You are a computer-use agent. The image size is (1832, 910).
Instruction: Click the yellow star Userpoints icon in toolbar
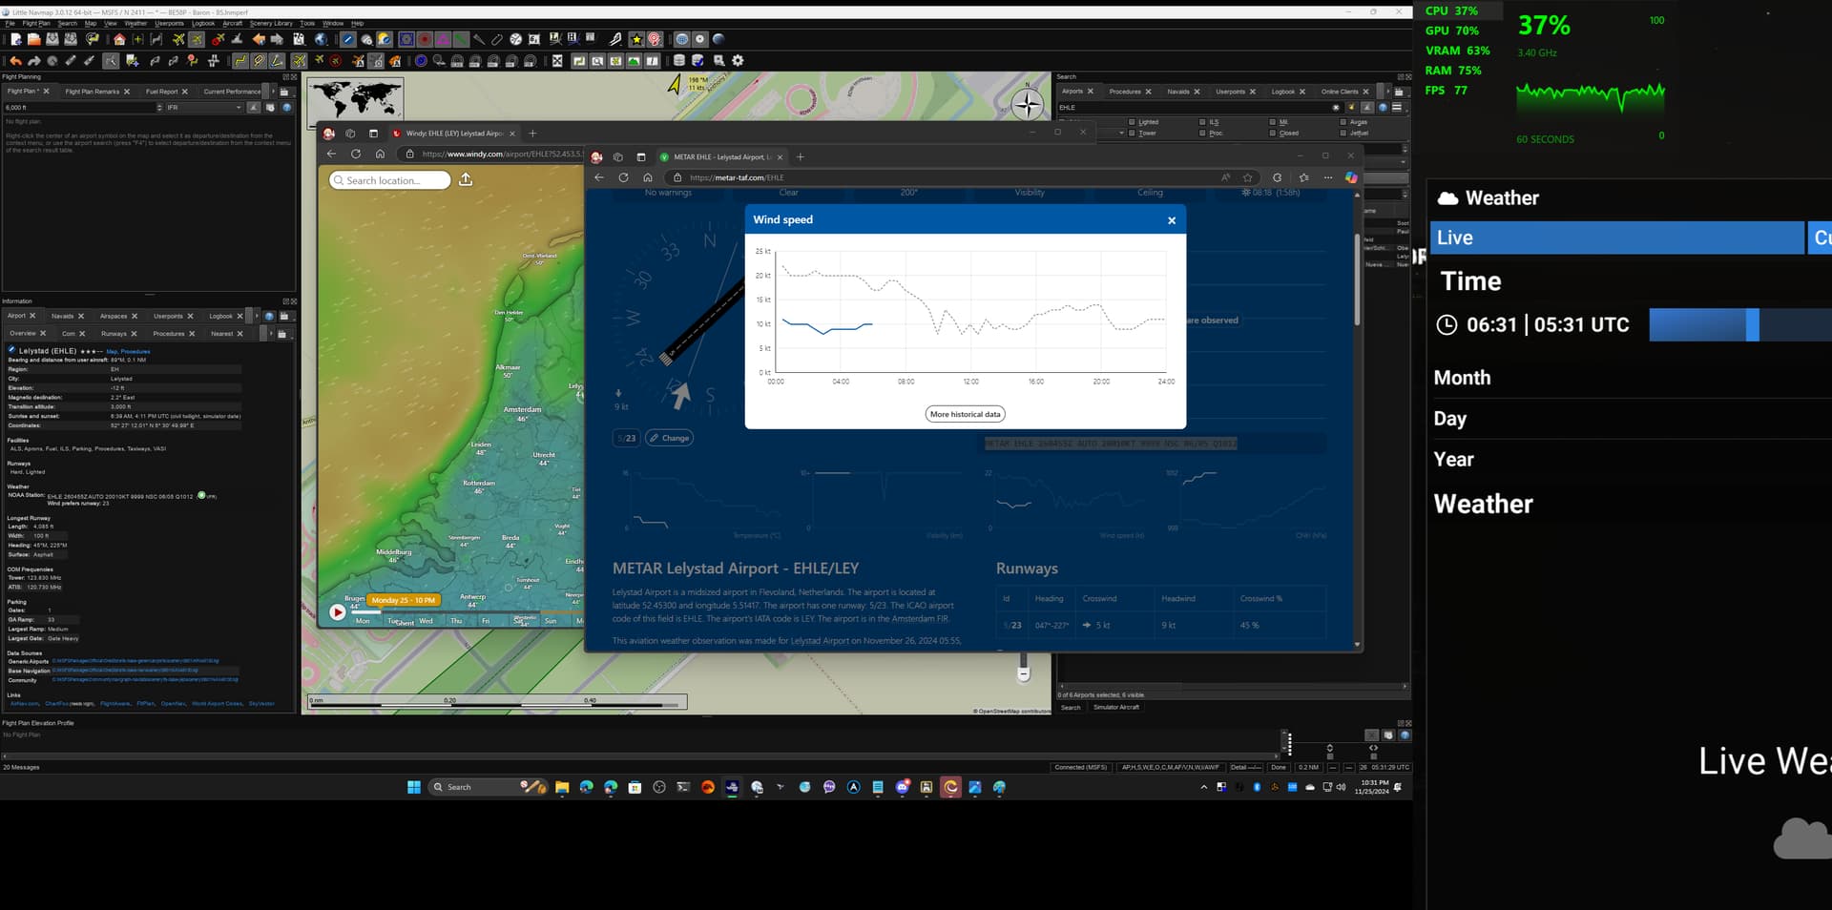pos(636,39)
